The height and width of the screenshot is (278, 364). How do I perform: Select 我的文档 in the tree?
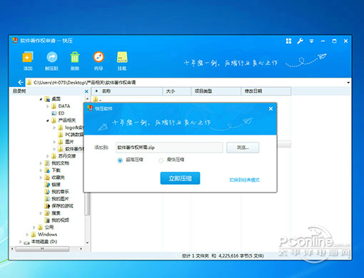click(61, 163)
